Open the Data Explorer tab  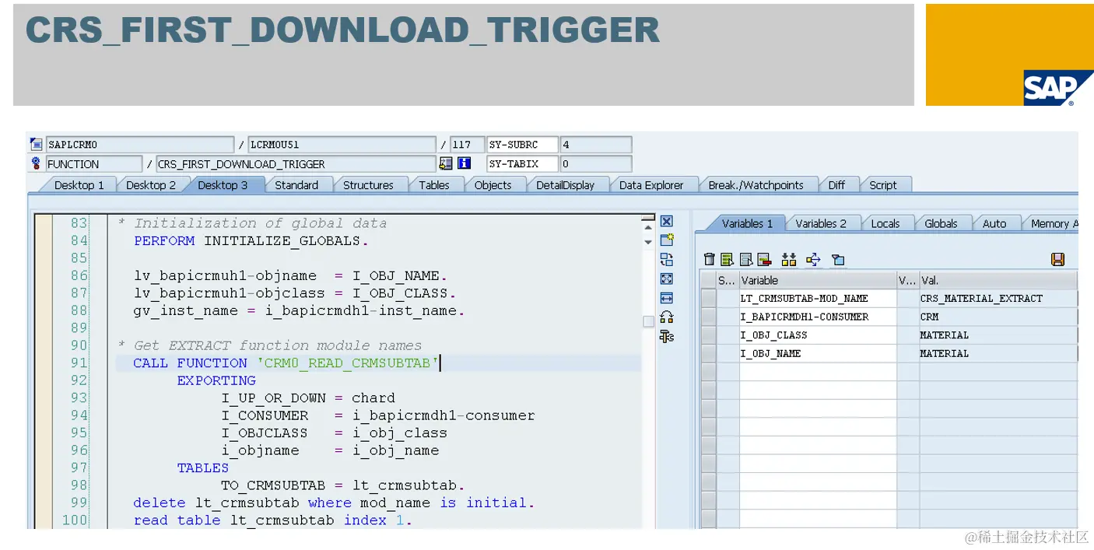click(651, 185)
